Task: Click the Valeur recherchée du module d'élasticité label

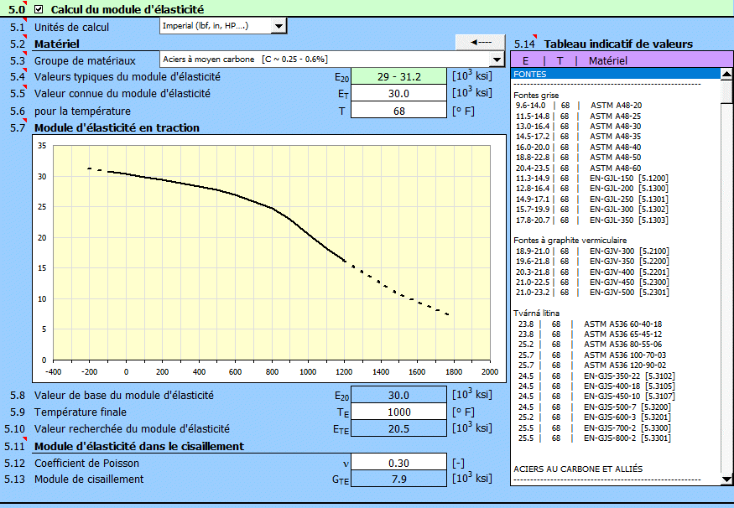Action: tap(132, 429)
